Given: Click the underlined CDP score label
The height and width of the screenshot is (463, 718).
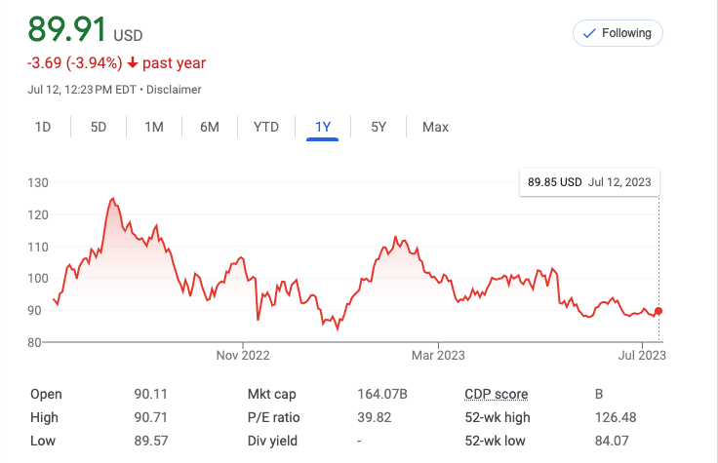Looking at the screenshot, I should (x=497, y=395).
